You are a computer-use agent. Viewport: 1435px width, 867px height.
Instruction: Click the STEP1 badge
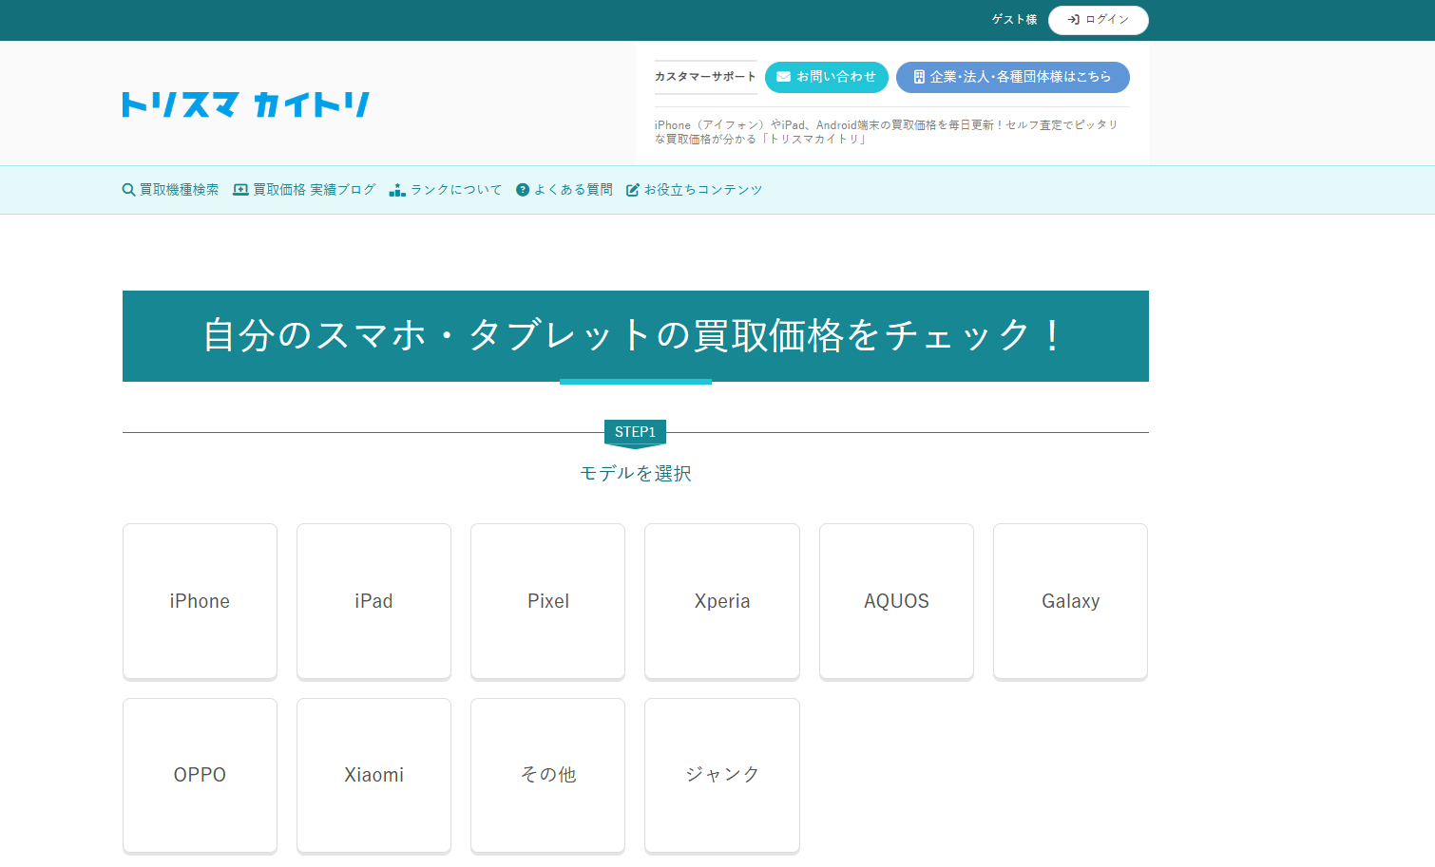click(635, 433)
